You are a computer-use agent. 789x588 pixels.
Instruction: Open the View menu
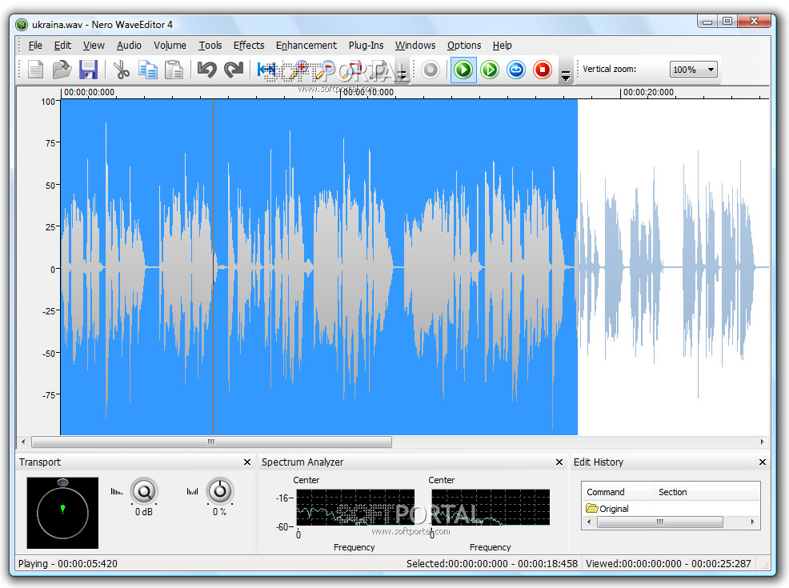point(94,46)
